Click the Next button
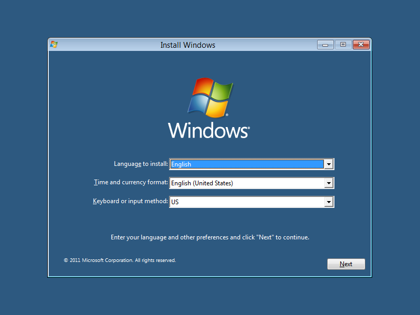 pyautogui.click(x=346, y=264)
